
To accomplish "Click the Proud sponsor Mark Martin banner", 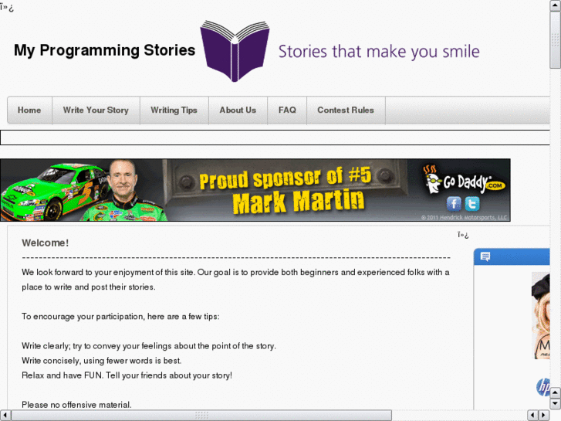I will click(x=255, y=190).
